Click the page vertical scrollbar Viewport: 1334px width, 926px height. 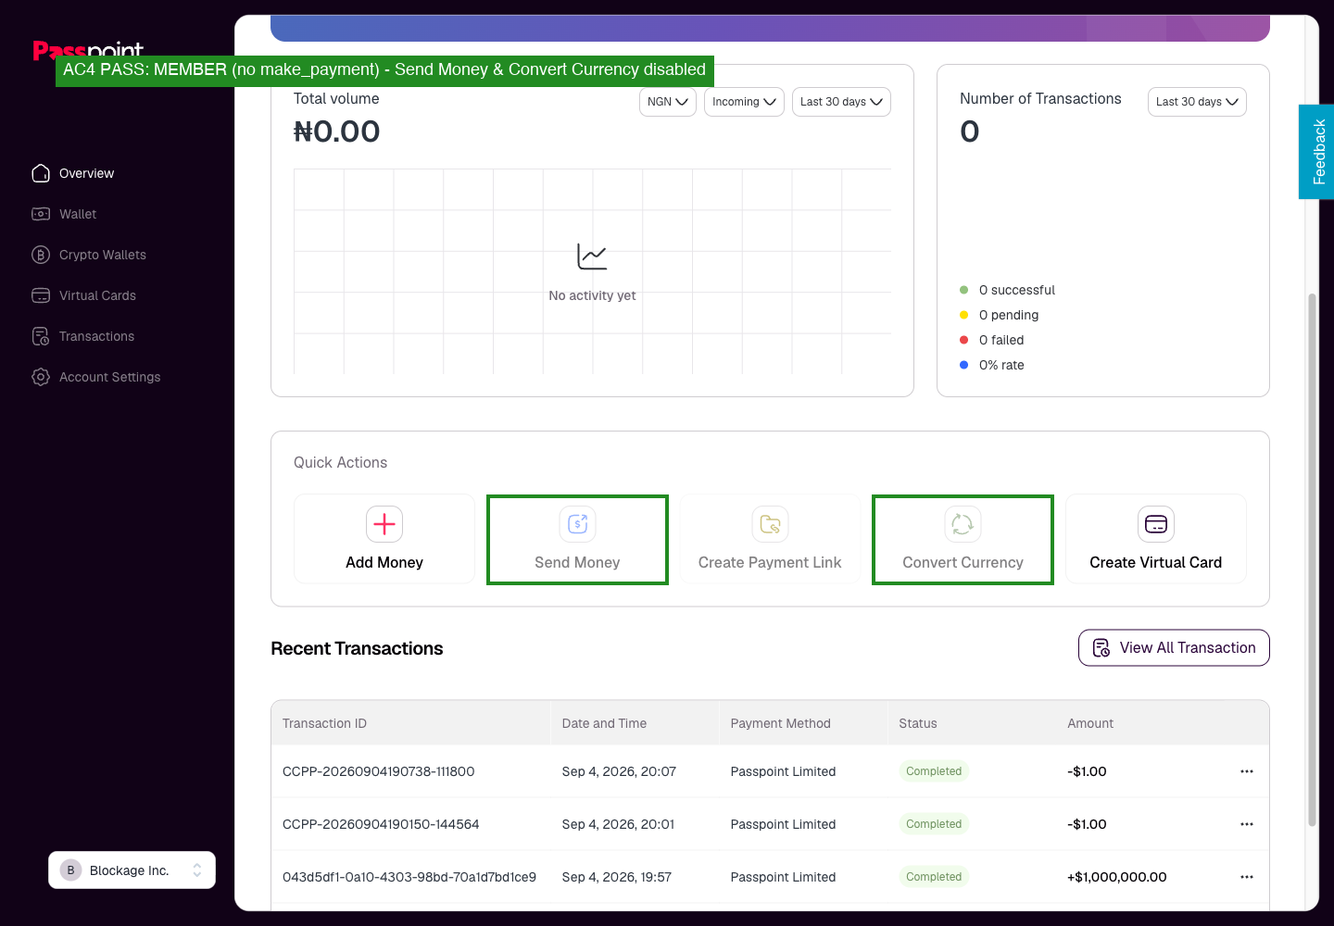point(1312,559)
